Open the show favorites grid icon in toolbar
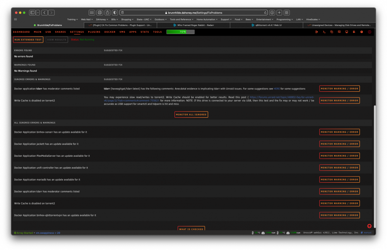The image size is (387, 250). click(92, 13)
